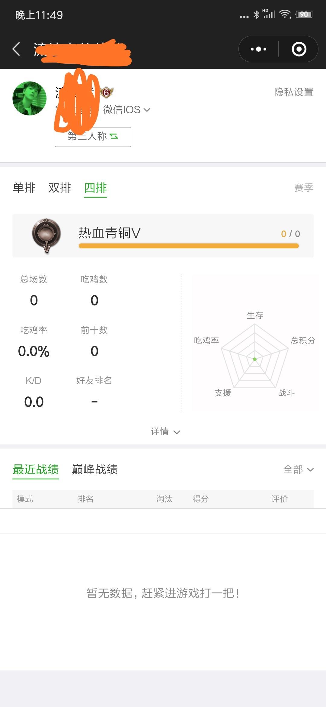Switch to the 双排 tab
The width and height of the screenshot is (326, 707).
pyautogui.click(x=60, y=188)
